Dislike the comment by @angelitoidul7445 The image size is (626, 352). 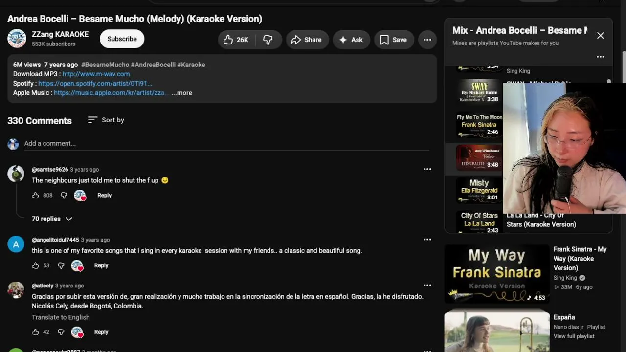point(61,265)
